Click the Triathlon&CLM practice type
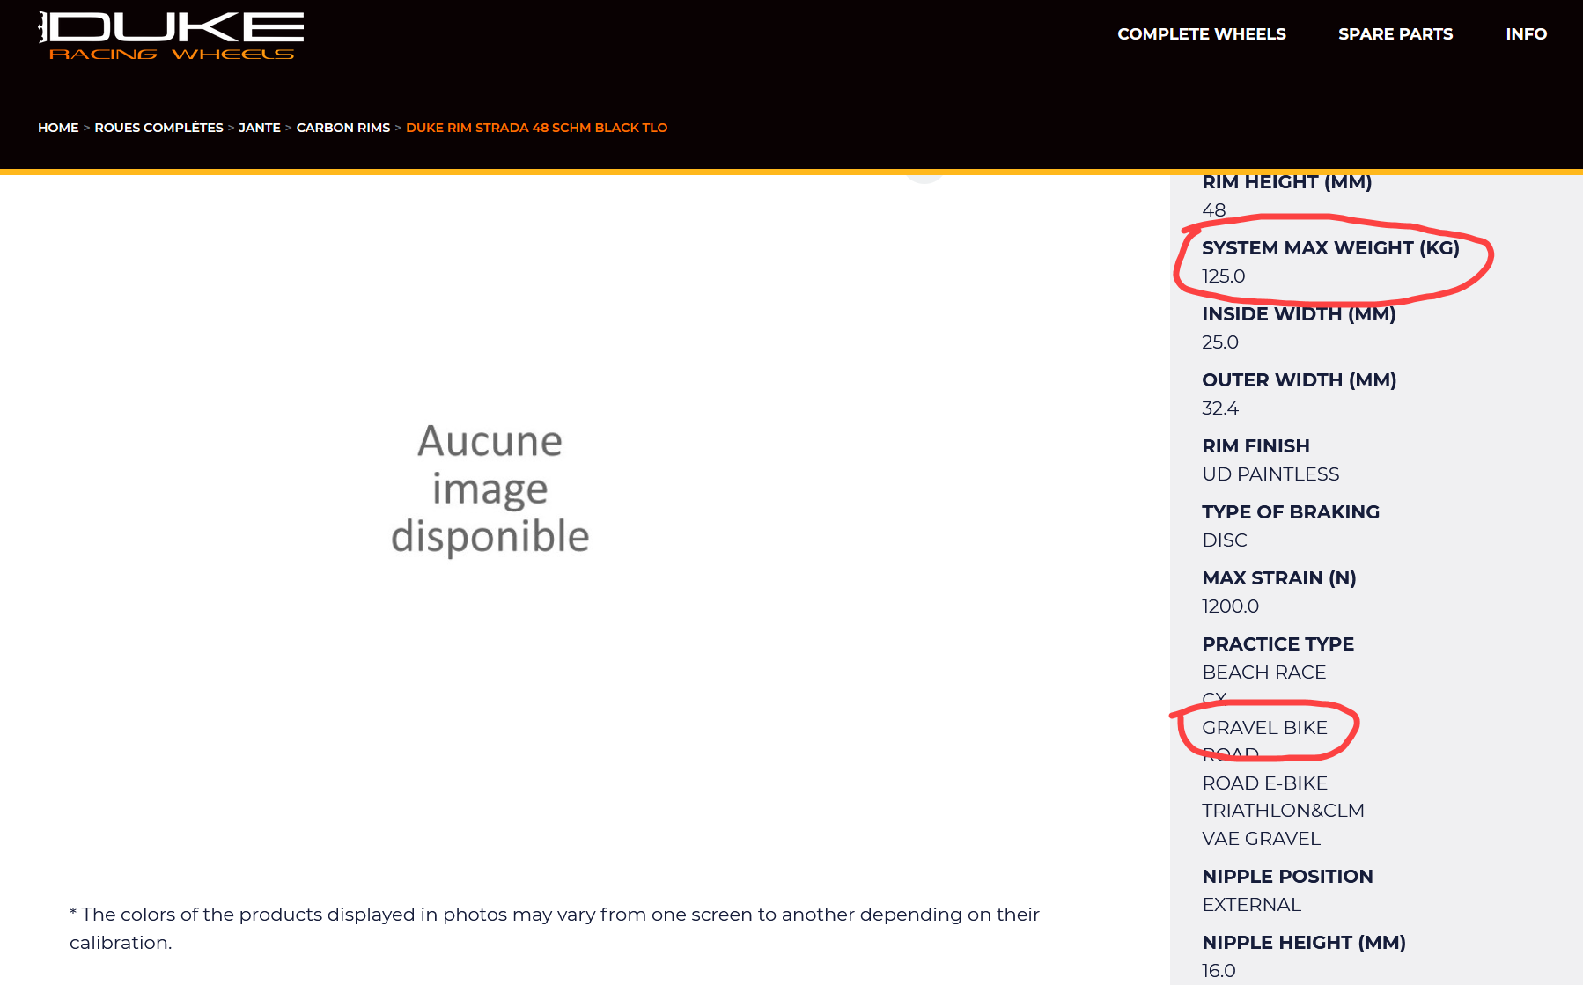Image resolution: width=1583 pixels, height=985 pixels. coord(1283,811)
